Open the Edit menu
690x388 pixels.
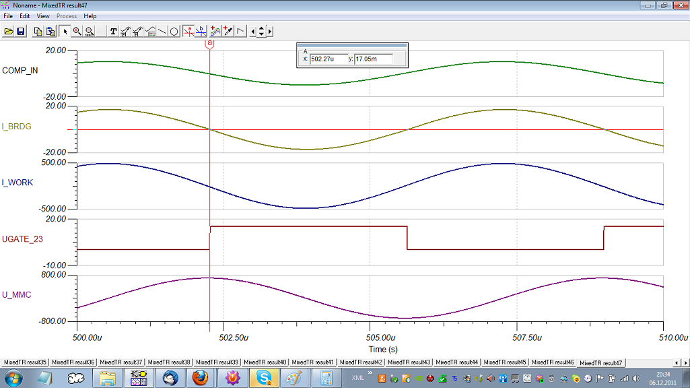[25, 16]
